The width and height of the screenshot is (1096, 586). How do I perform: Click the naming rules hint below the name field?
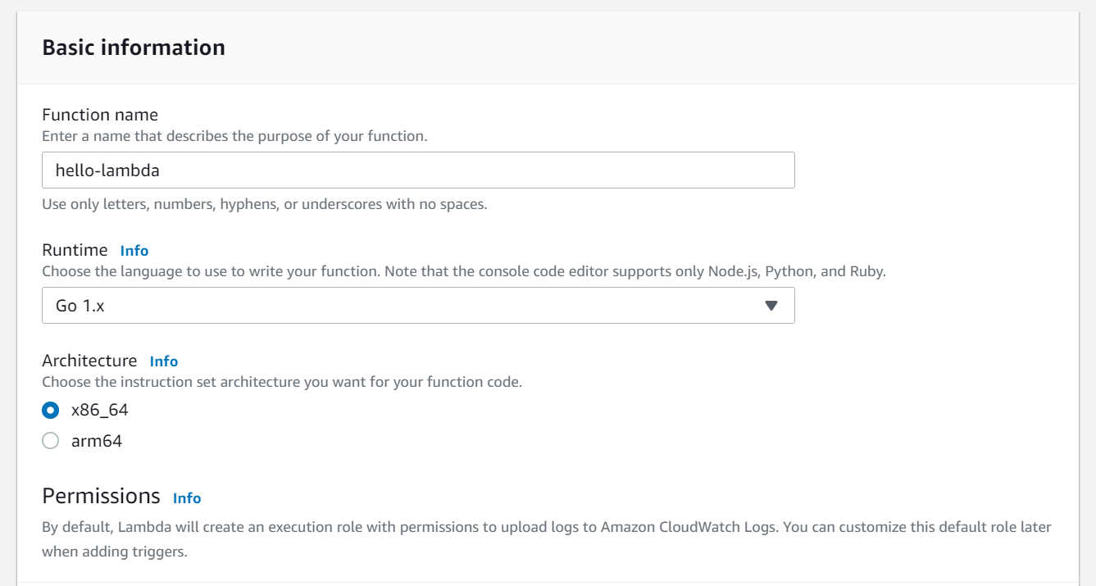click(x=265, y=204)
